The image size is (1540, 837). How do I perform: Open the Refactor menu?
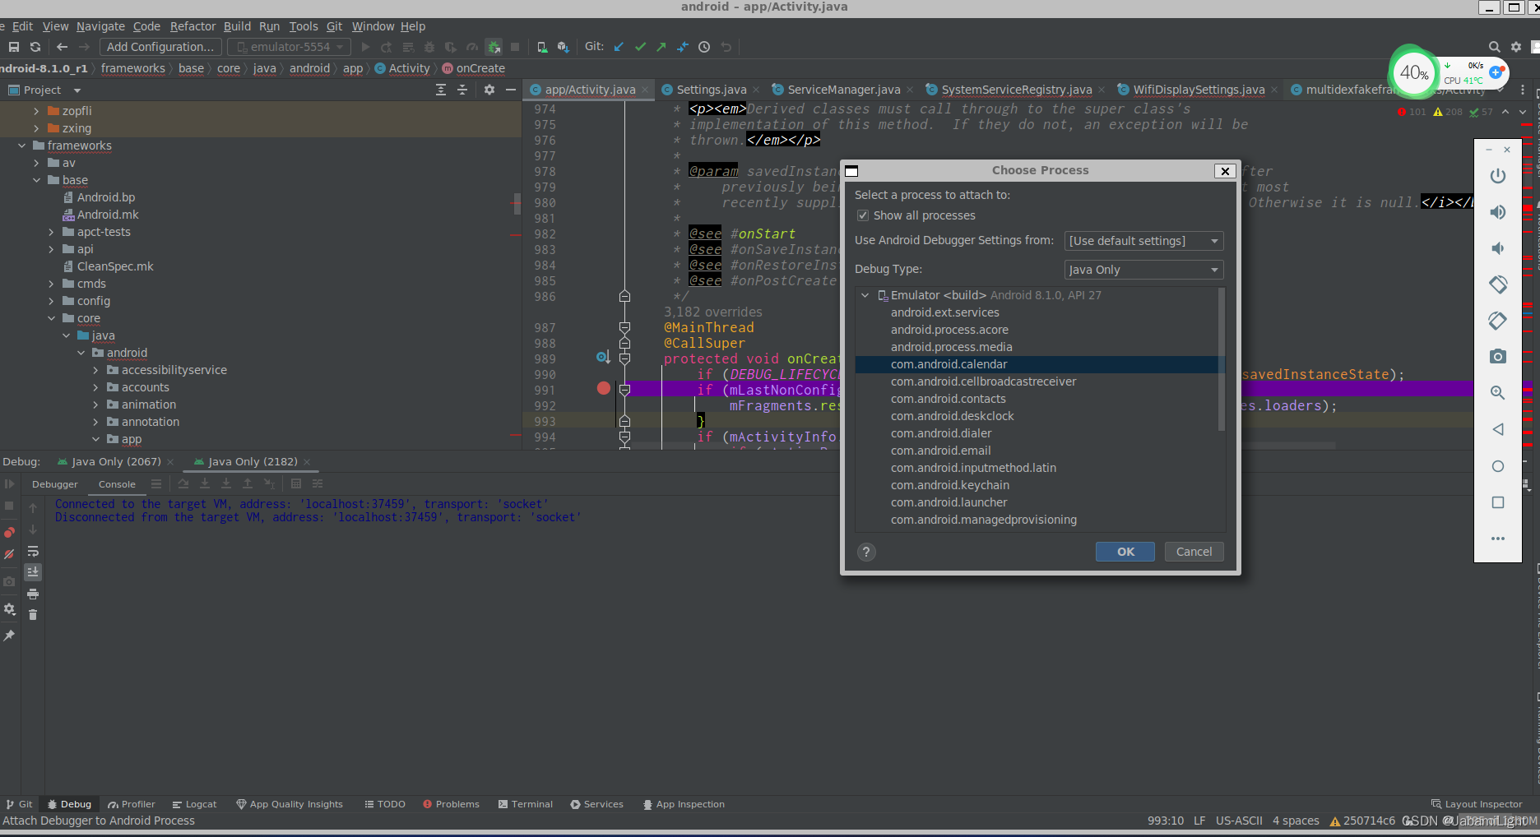click(192, 26)
